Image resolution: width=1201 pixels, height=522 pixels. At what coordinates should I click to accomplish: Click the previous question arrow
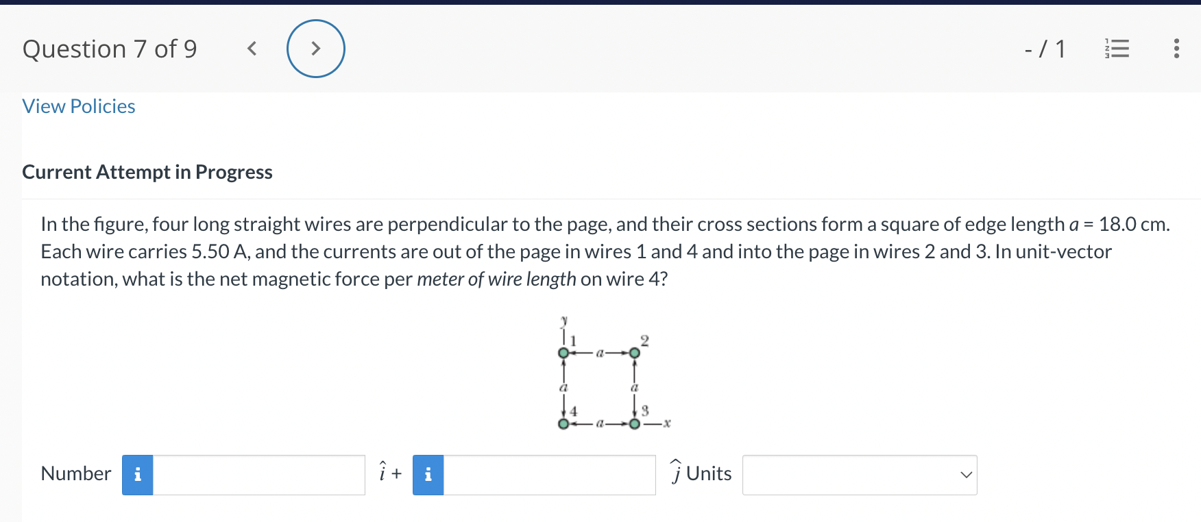[252, 48]
